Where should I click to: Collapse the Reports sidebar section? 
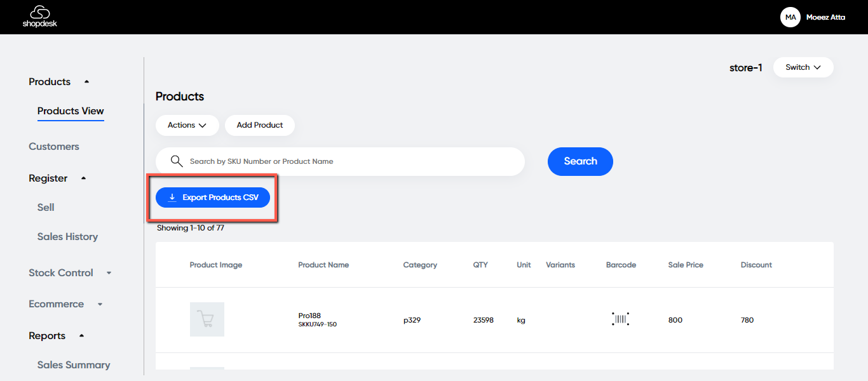pyautogui.click(x=81, y=336)
